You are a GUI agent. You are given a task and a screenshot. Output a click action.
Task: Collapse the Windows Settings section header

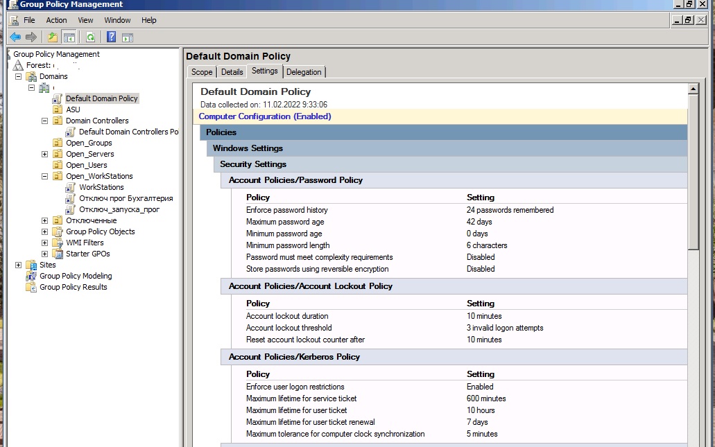[x=447, y=148]
